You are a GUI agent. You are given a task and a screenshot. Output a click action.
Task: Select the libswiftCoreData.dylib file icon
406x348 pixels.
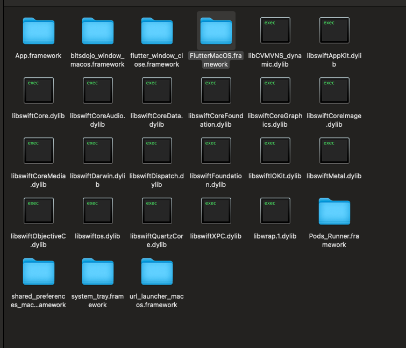point(156,91)
